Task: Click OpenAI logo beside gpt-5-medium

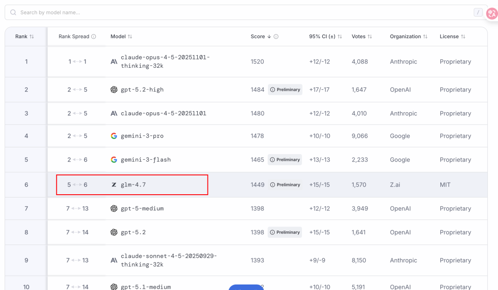Action: pyautogui.click(x=114, y=209)
